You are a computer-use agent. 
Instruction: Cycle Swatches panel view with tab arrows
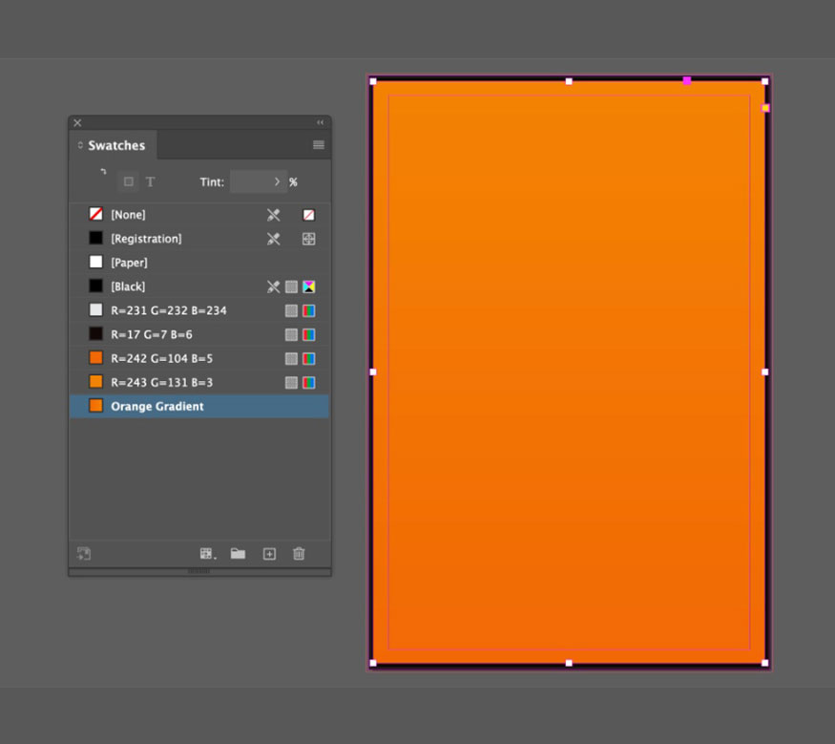(x=80, y=145)
